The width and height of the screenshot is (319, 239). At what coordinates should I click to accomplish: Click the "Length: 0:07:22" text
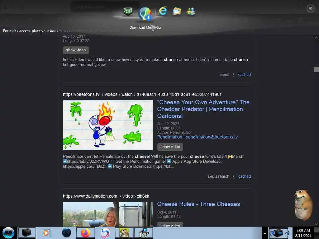pos(76,41)
